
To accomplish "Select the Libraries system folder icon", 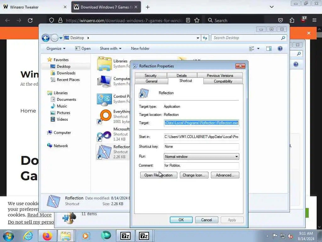I will click(x=104, y=64).
